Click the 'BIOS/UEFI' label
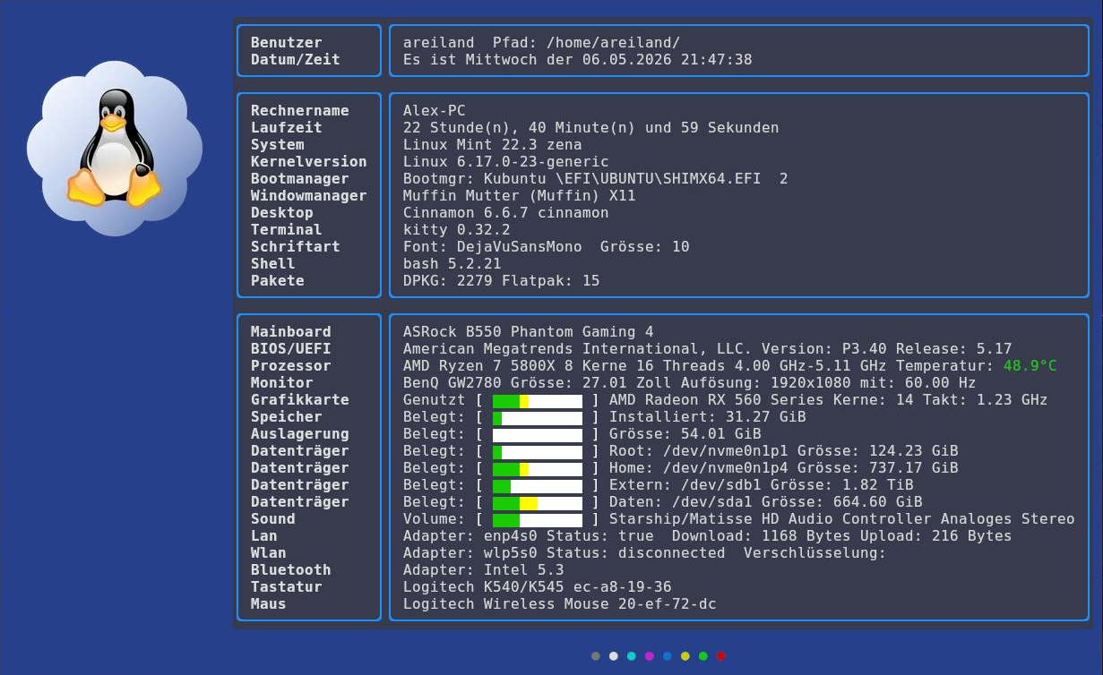Screen dimensions: 1103x675 click(x=291, y=348)
